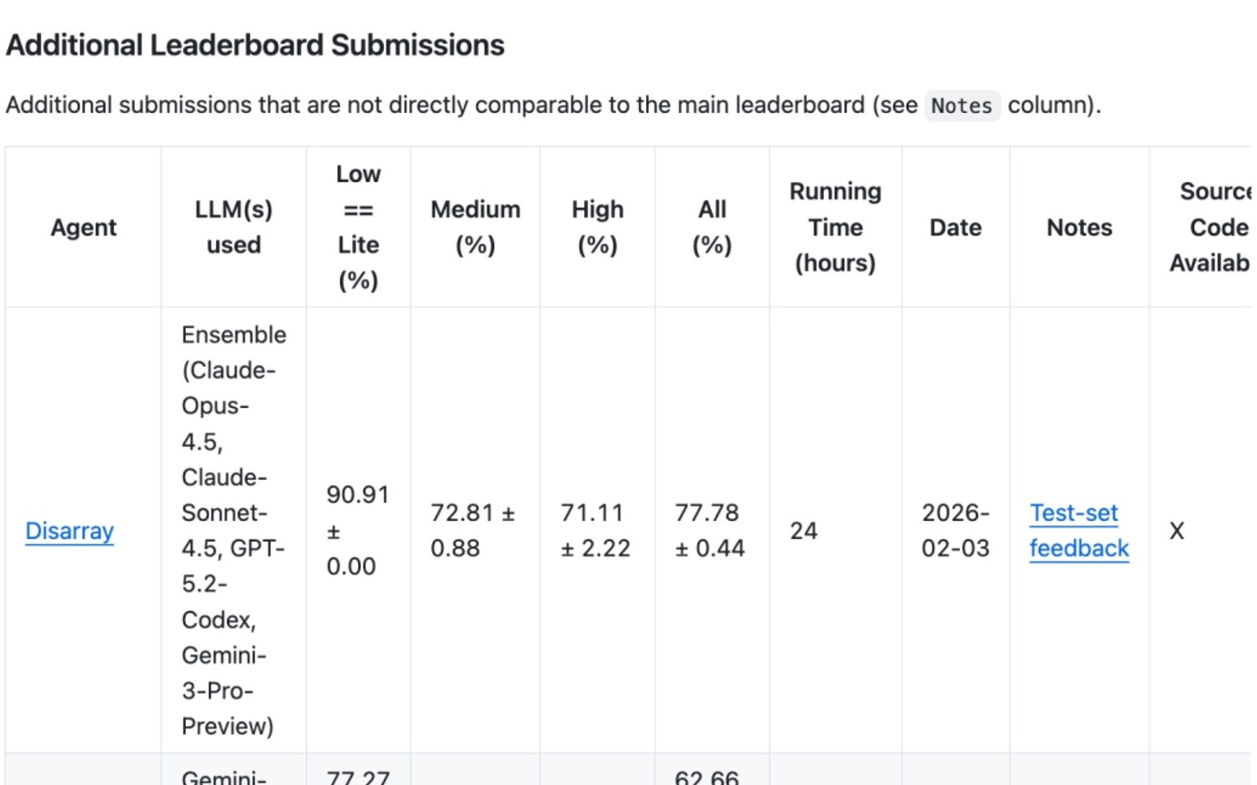Screen dimensions: 1257x785
Task: Click the Low == Lite (%) header
Action: click(358, 228)
